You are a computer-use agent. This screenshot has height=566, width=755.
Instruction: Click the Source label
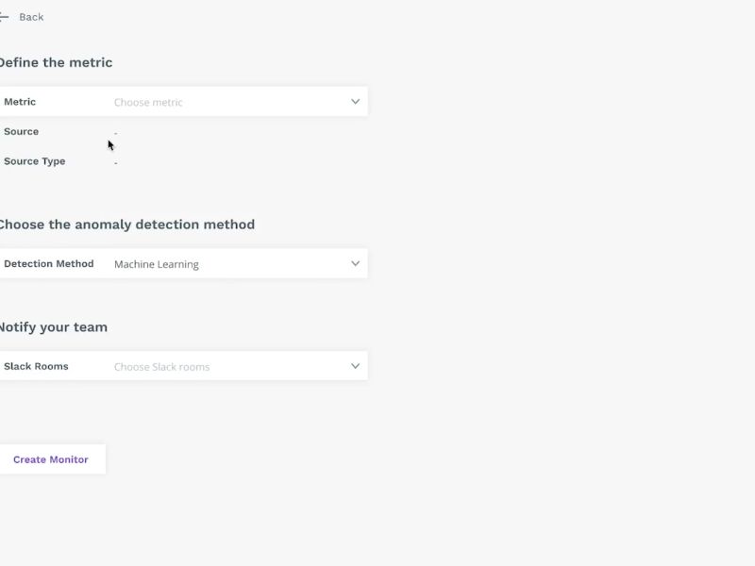pos(21,131)
